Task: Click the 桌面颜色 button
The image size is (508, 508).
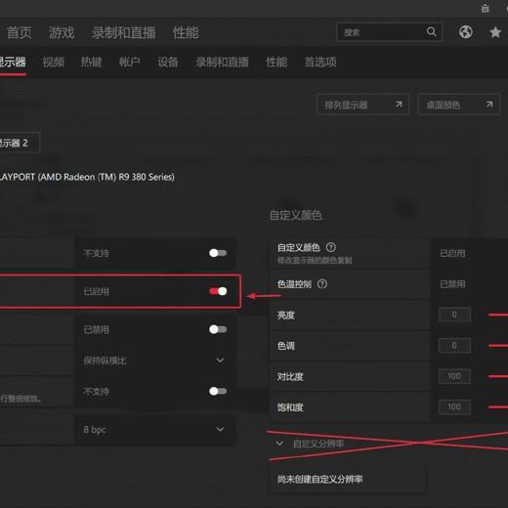Action: [459, 105]
